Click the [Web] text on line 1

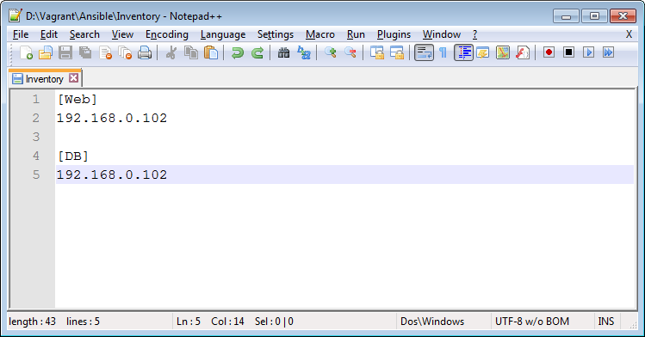pyautogui.click(x=78, y=100)
